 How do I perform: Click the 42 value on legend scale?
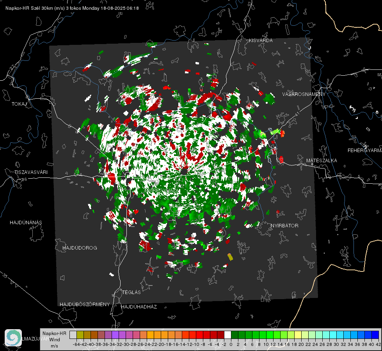[378, 344]
